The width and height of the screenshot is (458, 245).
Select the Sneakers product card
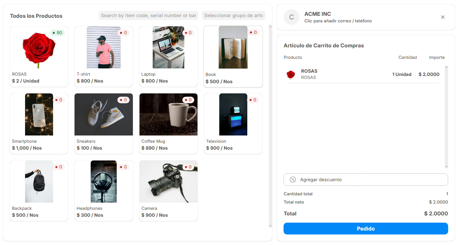(104, 123)
